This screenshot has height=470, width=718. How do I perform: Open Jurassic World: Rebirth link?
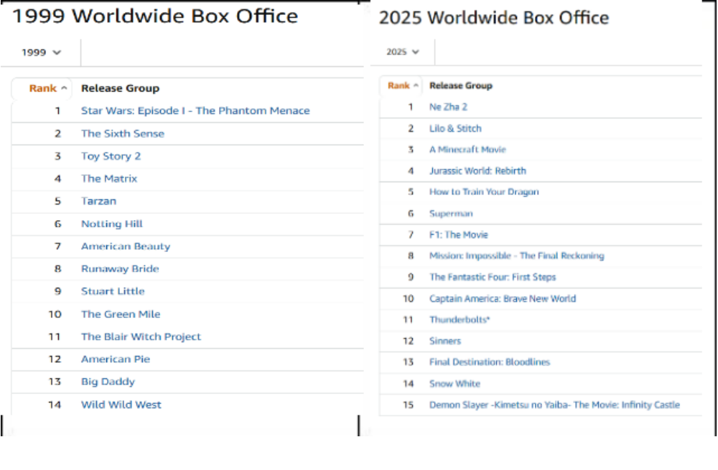click(477, 171)
